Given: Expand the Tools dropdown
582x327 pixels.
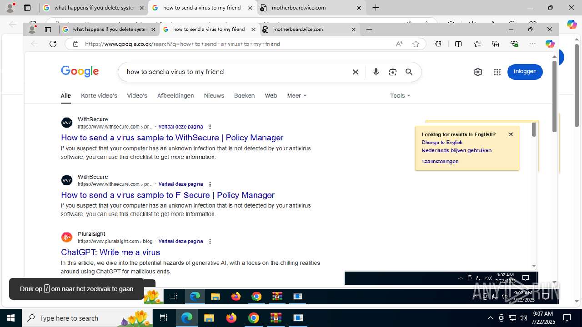Looking at the screenshot, I should (400, 95).
